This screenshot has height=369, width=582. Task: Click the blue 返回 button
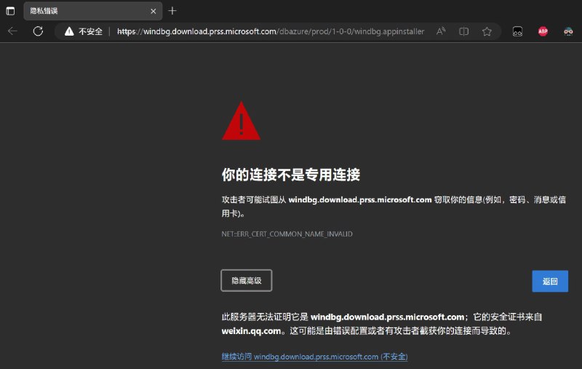(x=550, y=281)
